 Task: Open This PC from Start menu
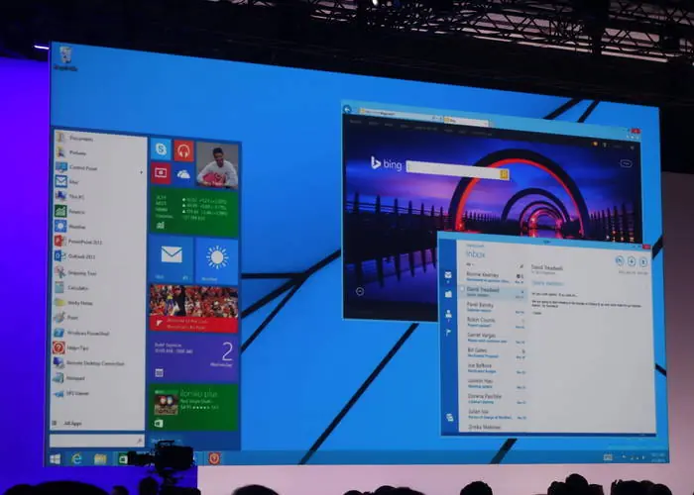pos(98,197)
